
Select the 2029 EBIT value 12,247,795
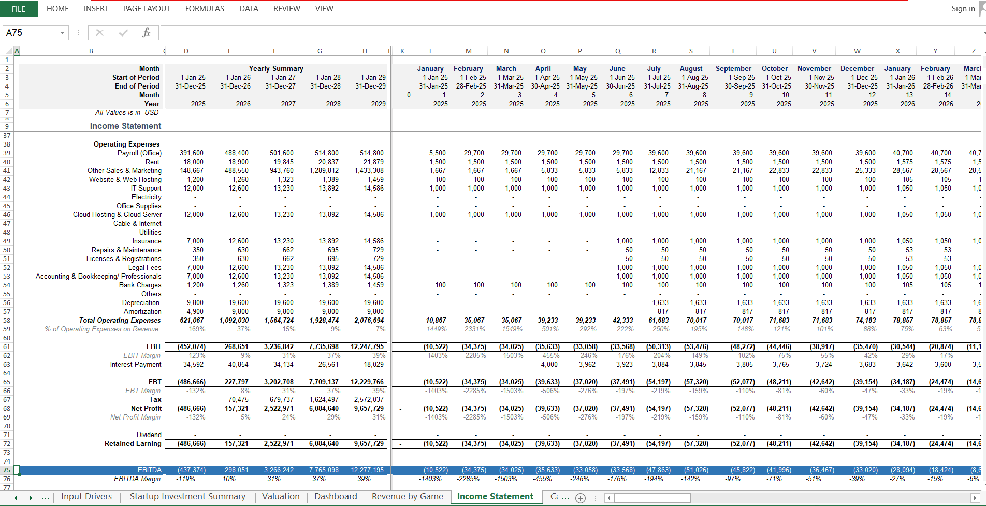367,346
